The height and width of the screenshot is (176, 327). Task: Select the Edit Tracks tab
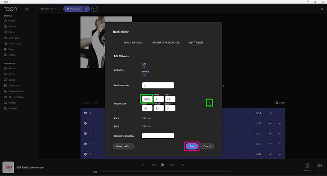click(196, 42)
